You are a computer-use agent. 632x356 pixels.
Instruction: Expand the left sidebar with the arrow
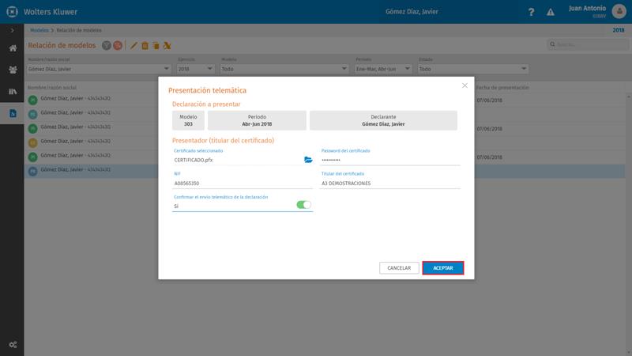pyautogui.click(x=12, y=30)
